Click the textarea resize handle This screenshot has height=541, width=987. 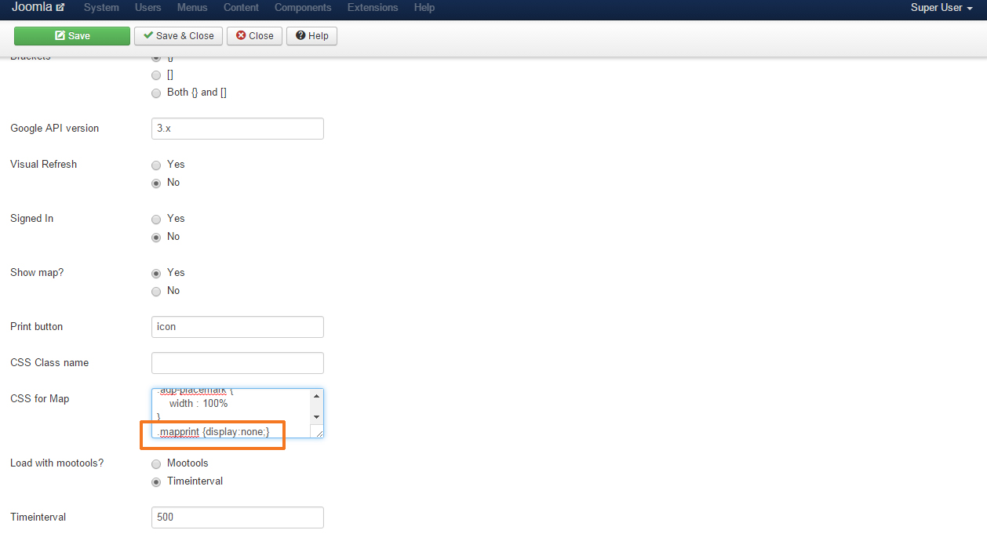point(319,432)
